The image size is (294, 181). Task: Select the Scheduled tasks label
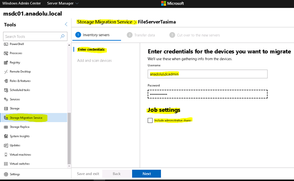pos(20,90)
